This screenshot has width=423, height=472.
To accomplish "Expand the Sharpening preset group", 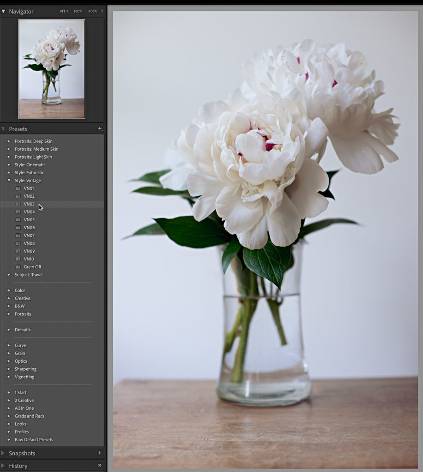I will [9, 369].
